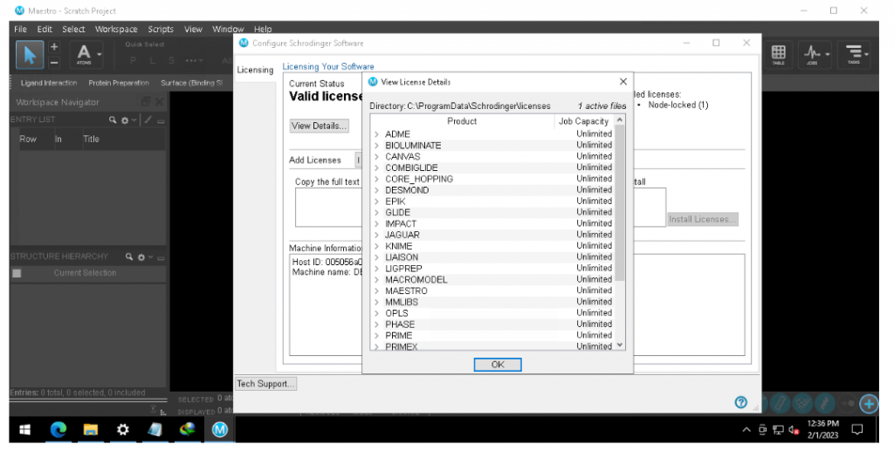This screenshot has width=894, height=451.
Task: Expand the LIGPREP license row
Action: (x=376, y=269)
